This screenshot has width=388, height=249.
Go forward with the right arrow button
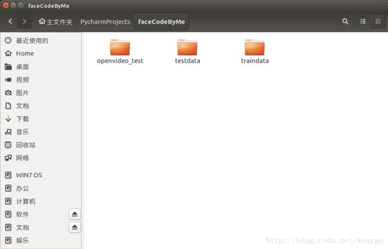[x=24, y=21]
